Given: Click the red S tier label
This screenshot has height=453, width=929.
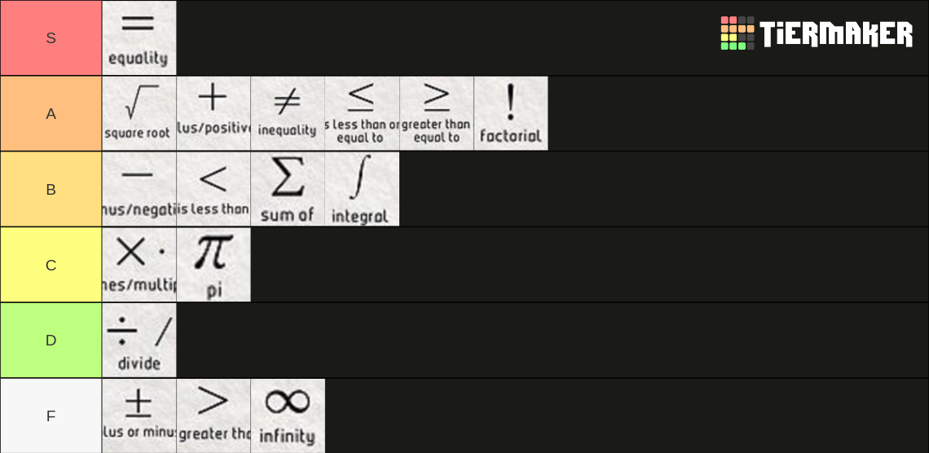Looking at the screenshot, I should pos(51,38).
